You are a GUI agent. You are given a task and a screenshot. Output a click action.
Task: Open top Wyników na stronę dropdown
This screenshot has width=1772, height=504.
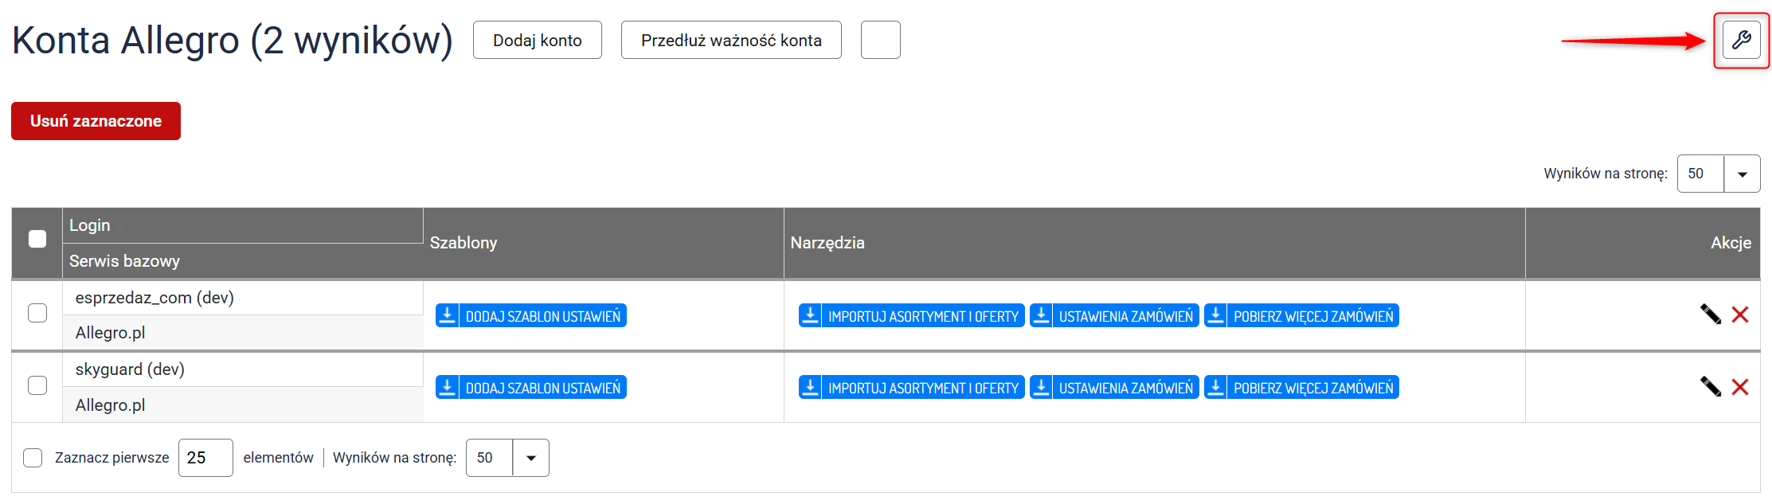pos(1742,174)
